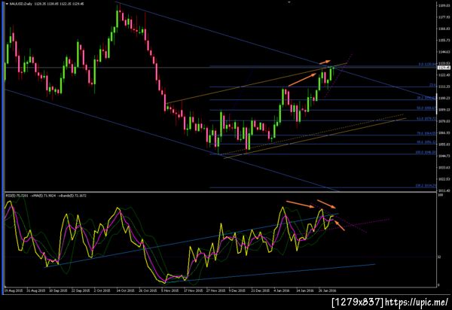Click the 26 Jan 2016 date label
This screenshot has width=452, height=310.
click(327, 290)
